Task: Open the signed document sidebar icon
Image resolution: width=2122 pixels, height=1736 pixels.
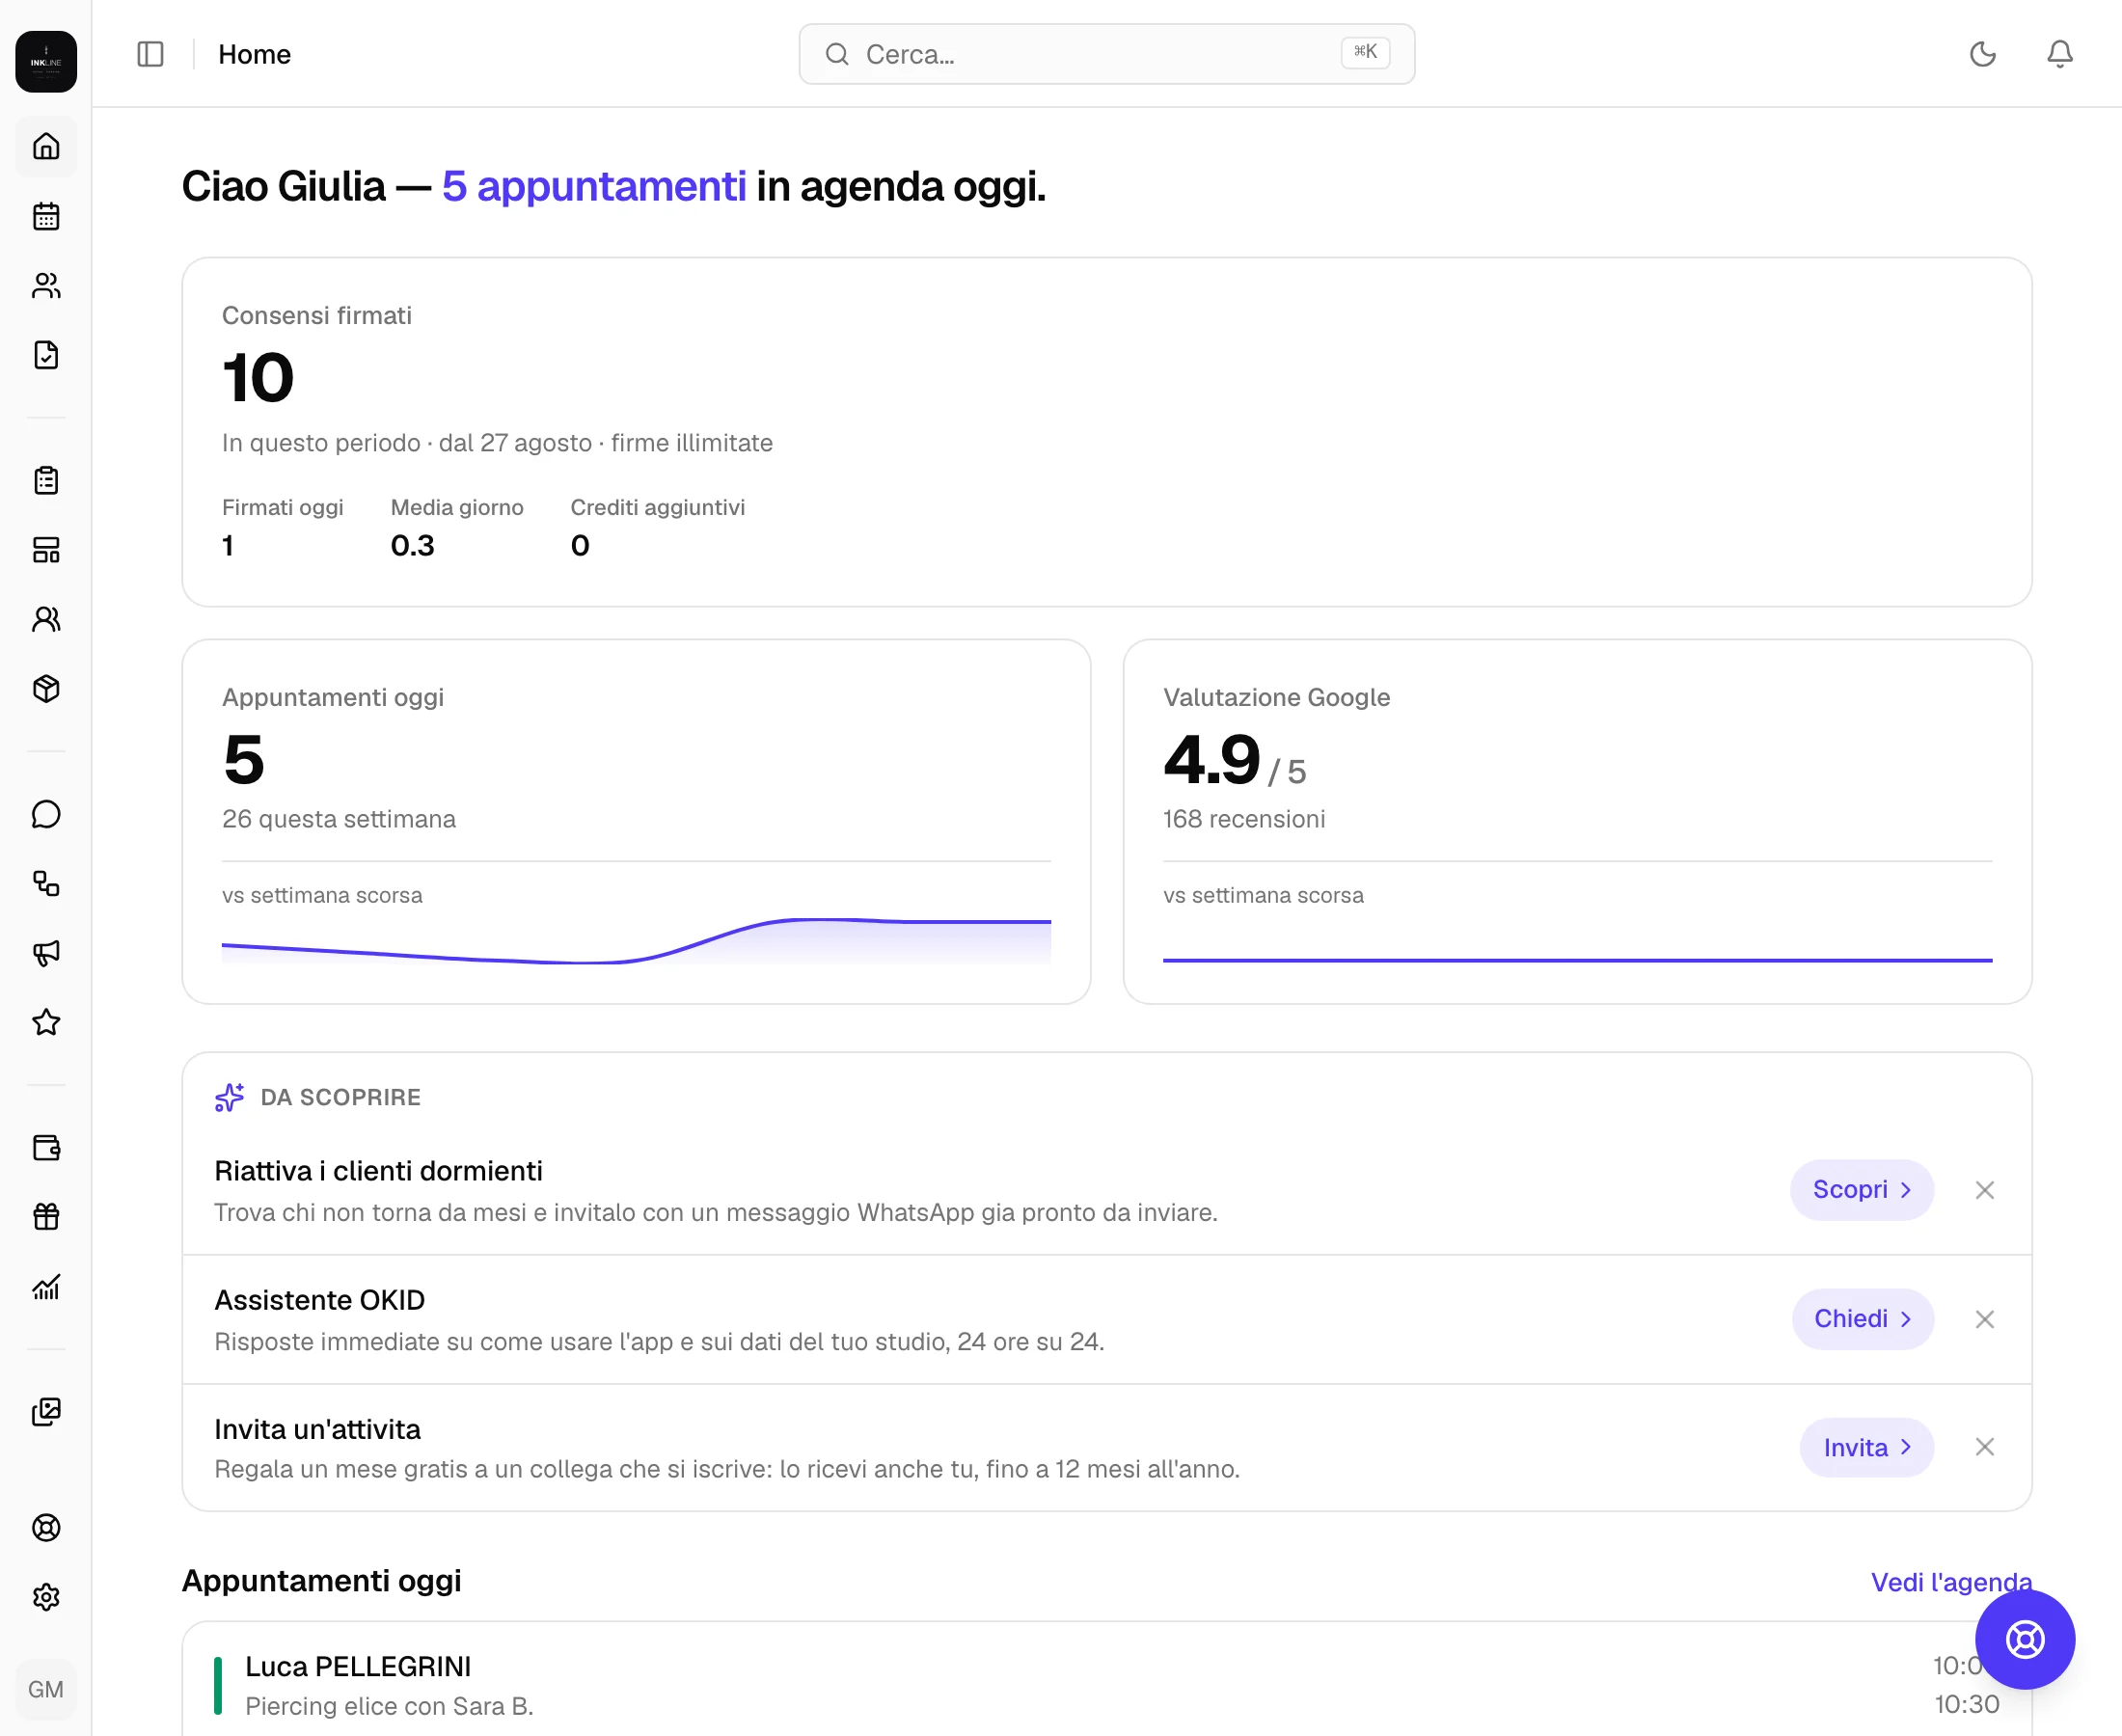Action: pos(46,355)
